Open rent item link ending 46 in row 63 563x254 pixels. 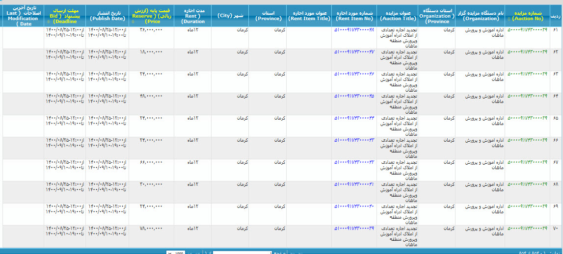coord(354,74)
